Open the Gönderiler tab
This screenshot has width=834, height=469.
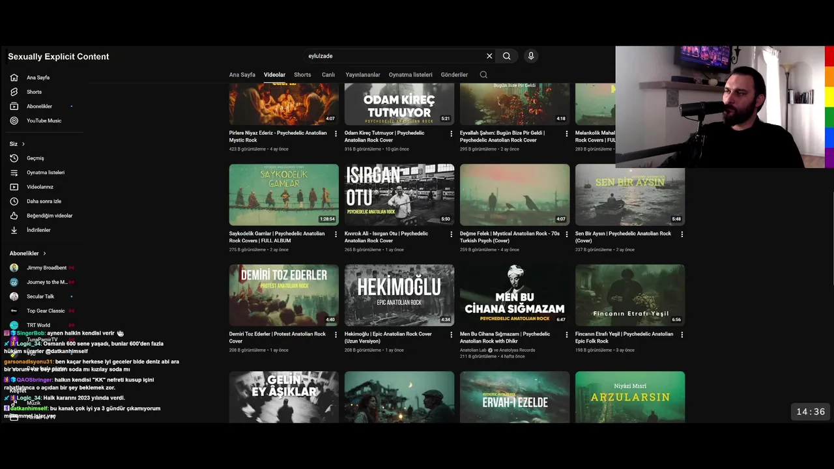(454, 75)
